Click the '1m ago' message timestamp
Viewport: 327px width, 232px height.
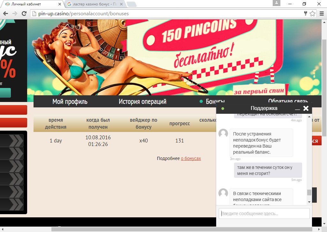click(x=296, y=180)
